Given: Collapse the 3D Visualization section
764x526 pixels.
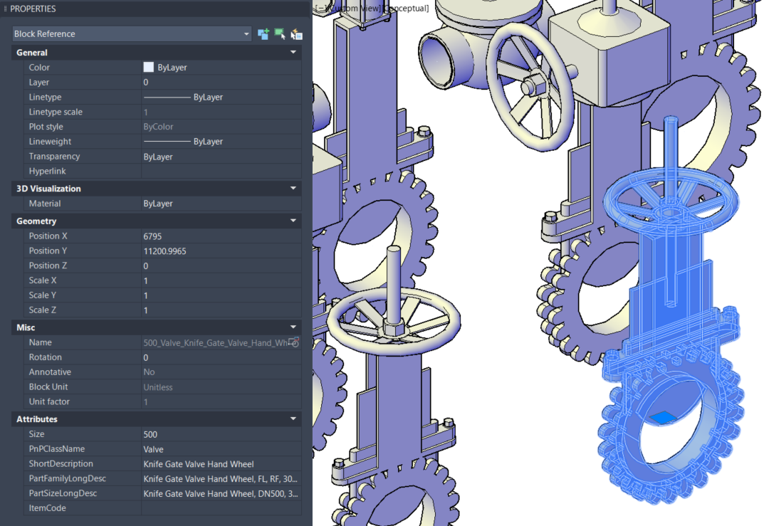Looking at the screenshot, I should pyautogui.click(x=293, y=188).
